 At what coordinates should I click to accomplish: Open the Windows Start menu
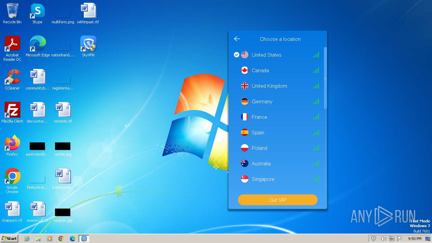[x=9, y=238]
